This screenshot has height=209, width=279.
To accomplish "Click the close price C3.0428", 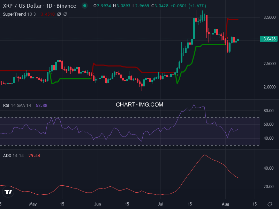I will (x=160, y=6).
